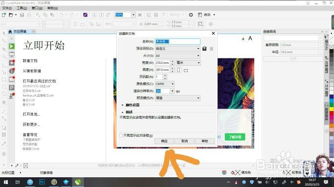The width and height of the screenshot is (334, 187).
Task: Click the 获取更多 link
Action: pyautogui.click(x=31, y=124)
